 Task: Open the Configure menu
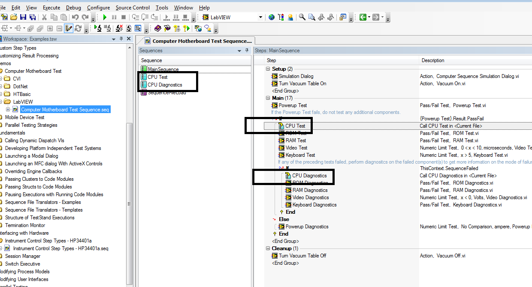click(98, 7)
